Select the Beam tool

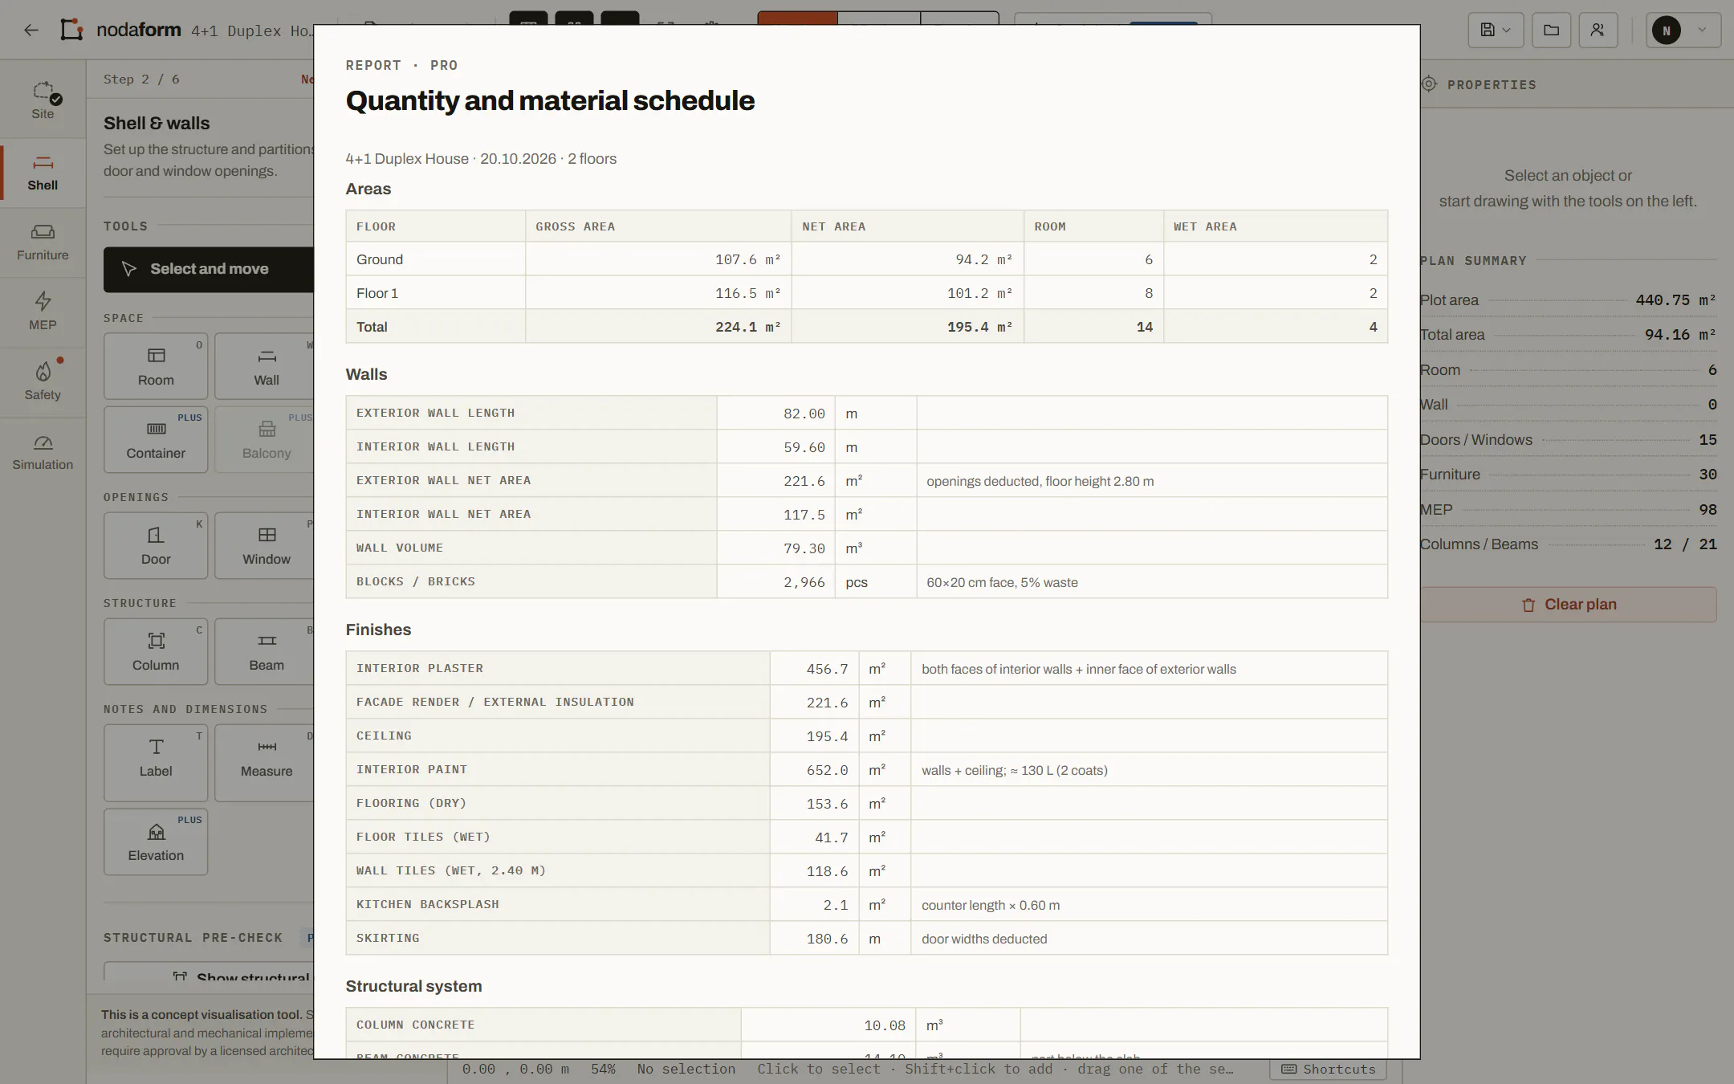click(x=265, y=651)
